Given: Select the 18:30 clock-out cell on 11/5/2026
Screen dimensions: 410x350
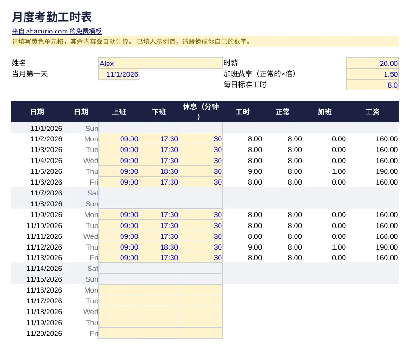Looking at the screenshot, I should [159, 171].
